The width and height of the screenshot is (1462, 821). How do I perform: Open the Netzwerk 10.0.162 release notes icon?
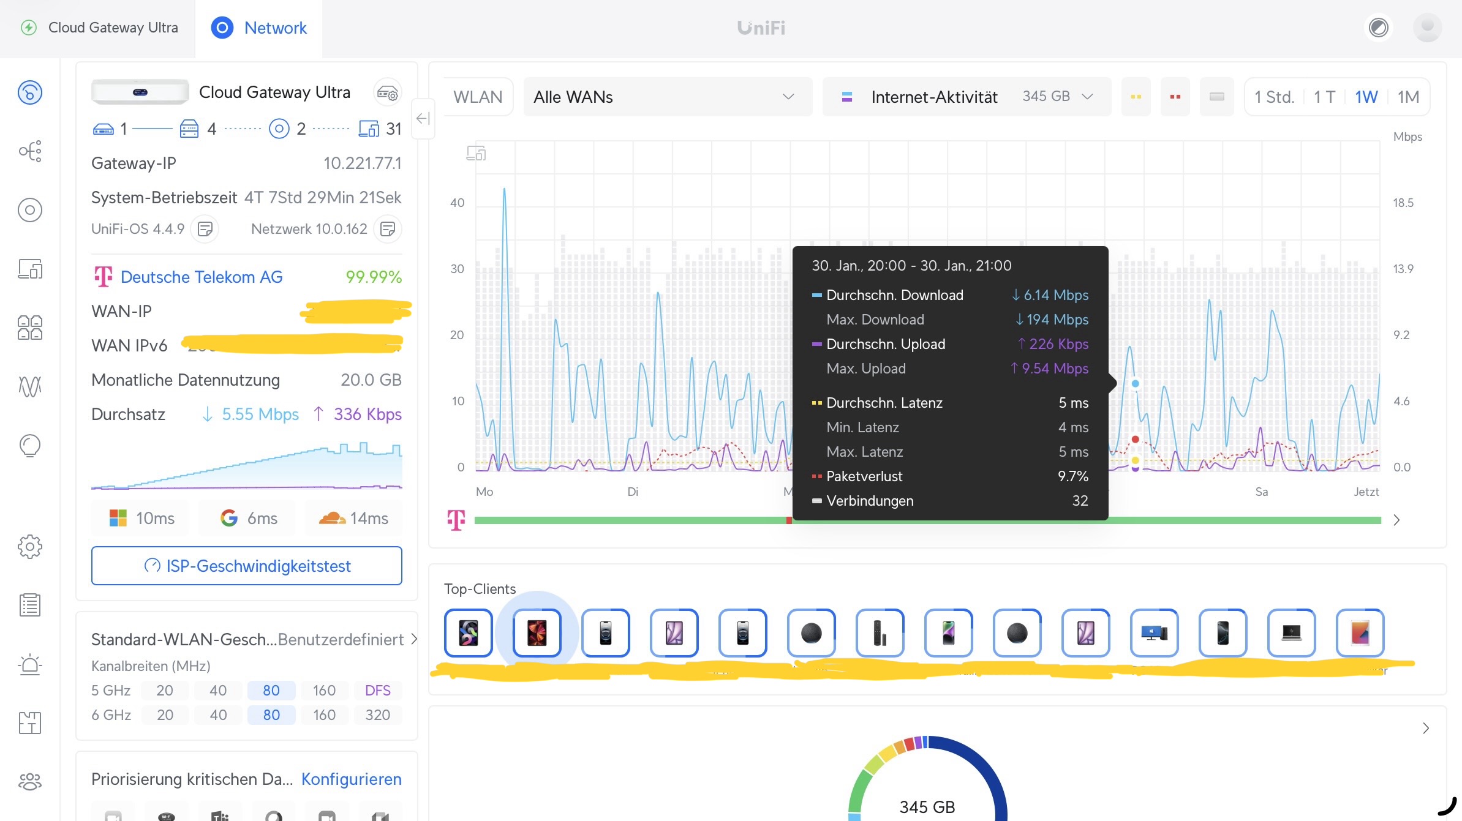388,229
